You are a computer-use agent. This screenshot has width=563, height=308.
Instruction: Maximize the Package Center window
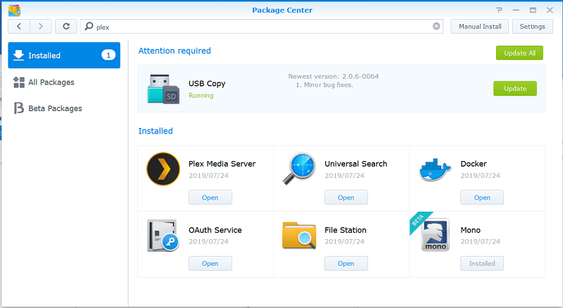(x=533, y=10)
